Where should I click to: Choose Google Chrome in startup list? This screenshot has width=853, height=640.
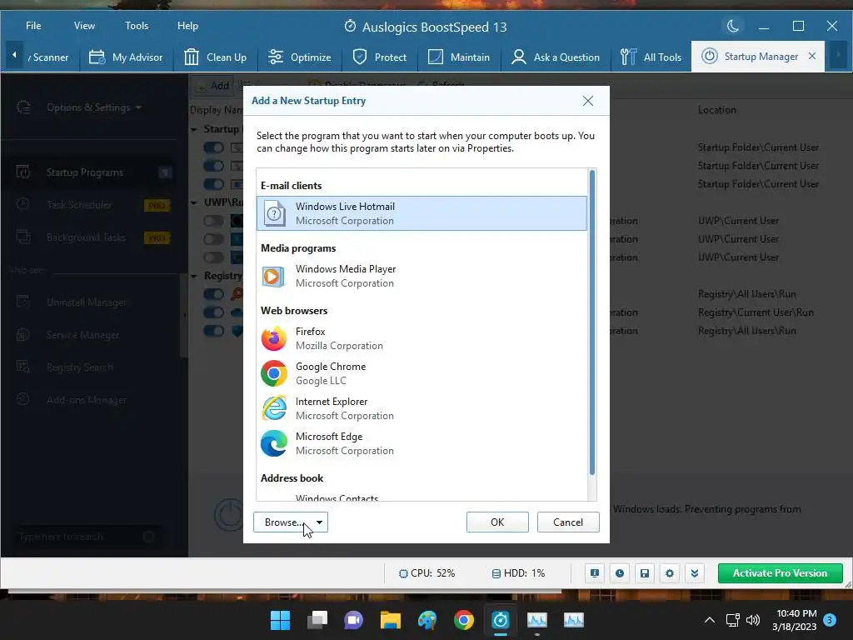point(422,373)
